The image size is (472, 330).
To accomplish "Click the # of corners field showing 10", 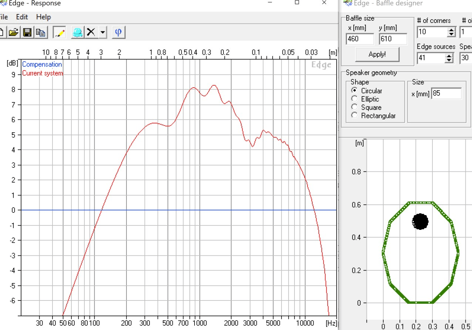I will click(432, 32).
